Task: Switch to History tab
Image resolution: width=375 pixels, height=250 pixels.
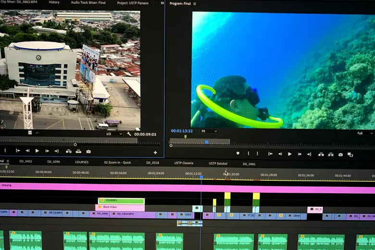Action: click(x=54, y=2)
